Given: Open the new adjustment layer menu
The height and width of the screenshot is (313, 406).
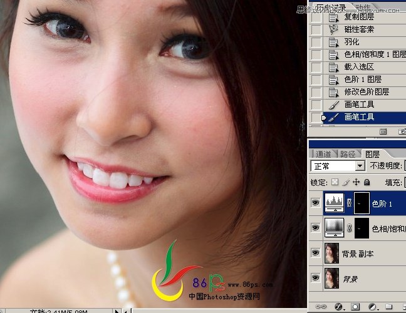Looking at the screenshot, I should pos(373,307).
